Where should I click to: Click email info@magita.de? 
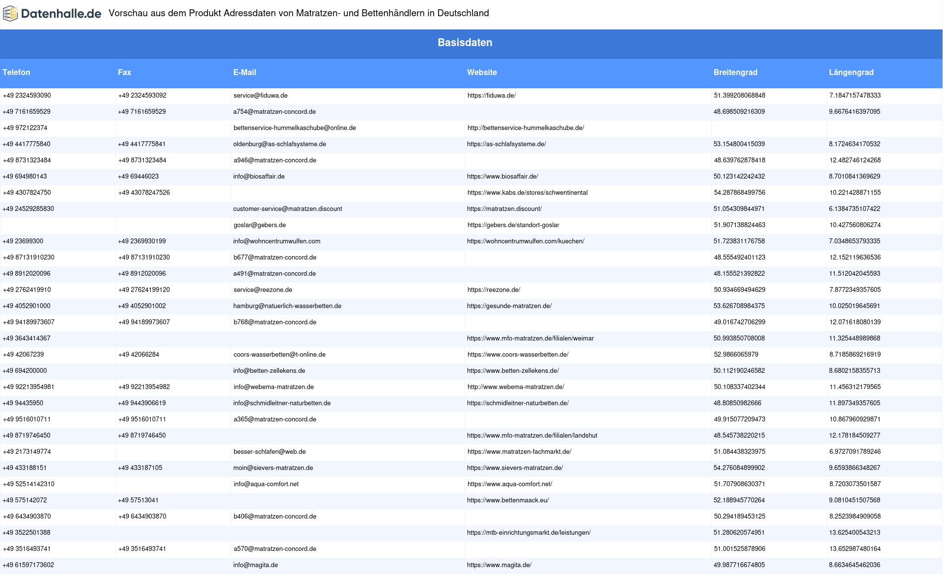[255, 565]
